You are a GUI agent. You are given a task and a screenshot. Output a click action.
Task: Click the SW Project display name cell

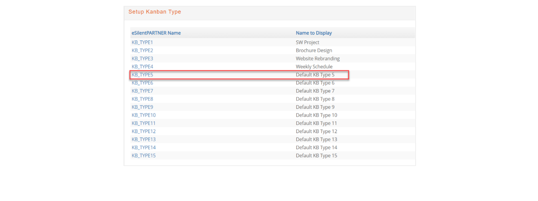(307, 42)
